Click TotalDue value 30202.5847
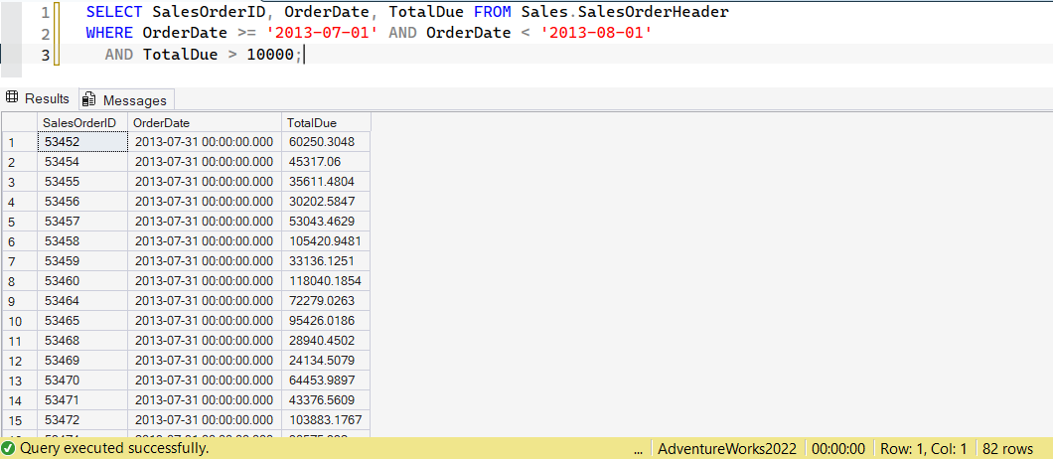Screen dimensions: 1053x459 pos(327,202)
